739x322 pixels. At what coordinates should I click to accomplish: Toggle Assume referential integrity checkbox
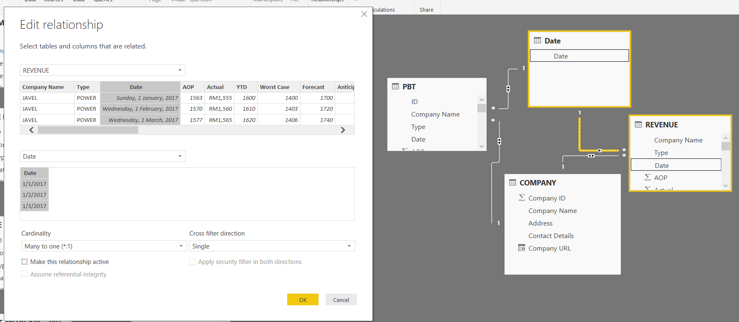[x=25, y=274]
